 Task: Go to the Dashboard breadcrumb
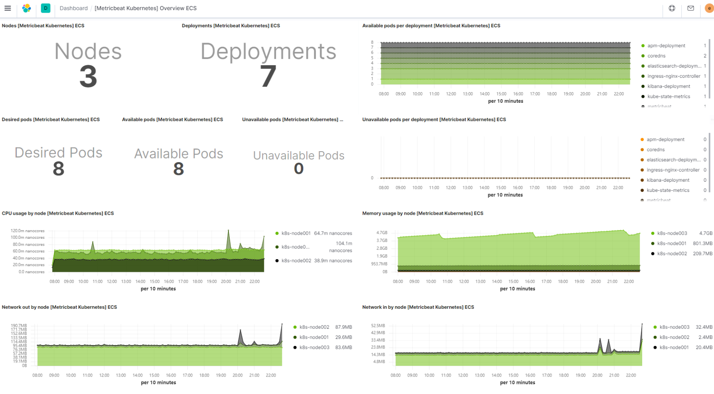[x=73, y=8]
